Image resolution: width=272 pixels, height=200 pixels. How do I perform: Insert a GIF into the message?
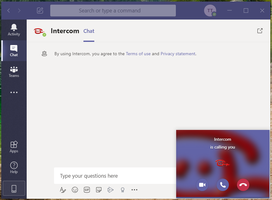tap(87, 190)
